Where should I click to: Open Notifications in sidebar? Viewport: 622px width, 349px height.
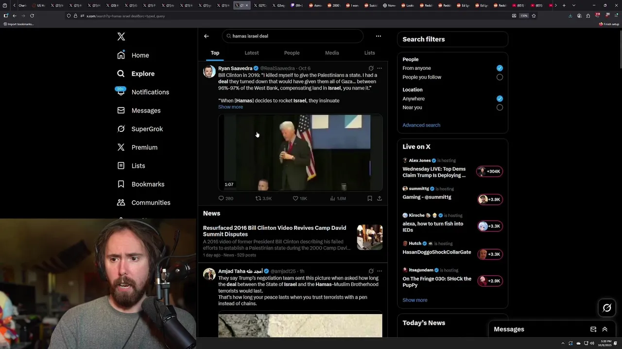(x=143, y=92)
